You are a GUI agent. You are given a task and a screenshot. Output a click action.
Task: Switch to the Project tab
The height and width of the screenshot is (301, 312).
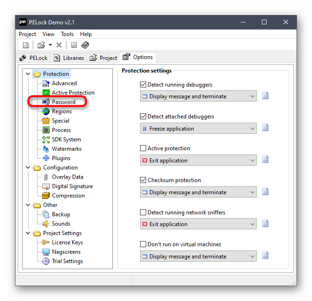[103, 58]
